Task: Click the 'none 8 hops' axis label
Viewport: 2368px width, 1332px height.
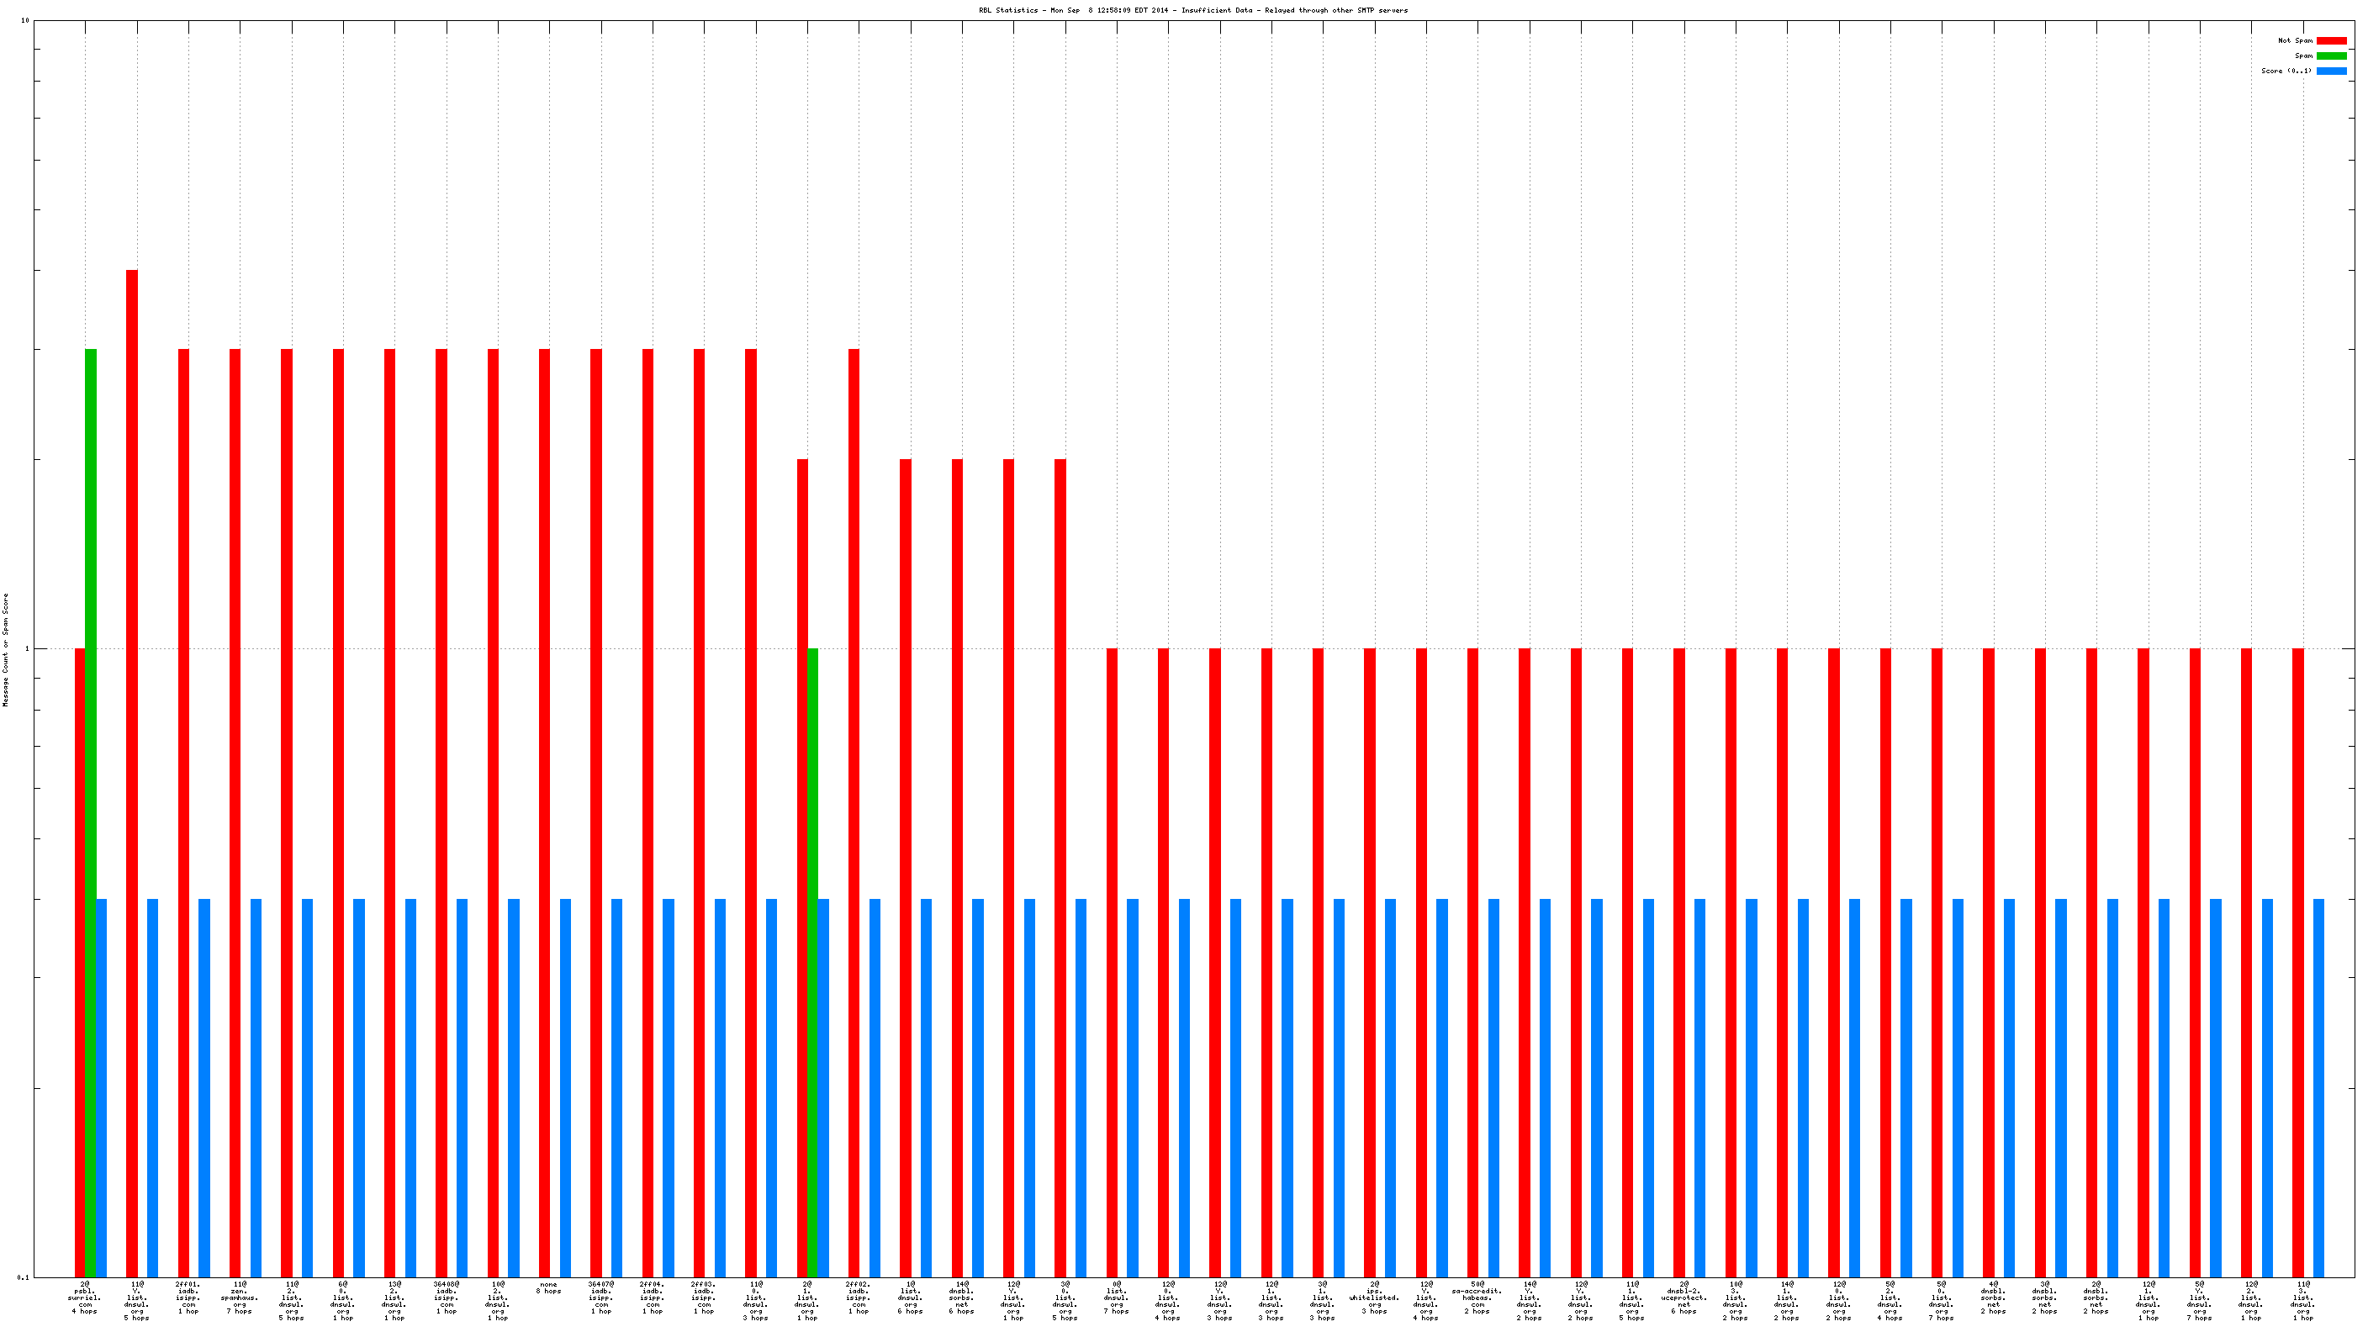Action: pos(548,1288)
